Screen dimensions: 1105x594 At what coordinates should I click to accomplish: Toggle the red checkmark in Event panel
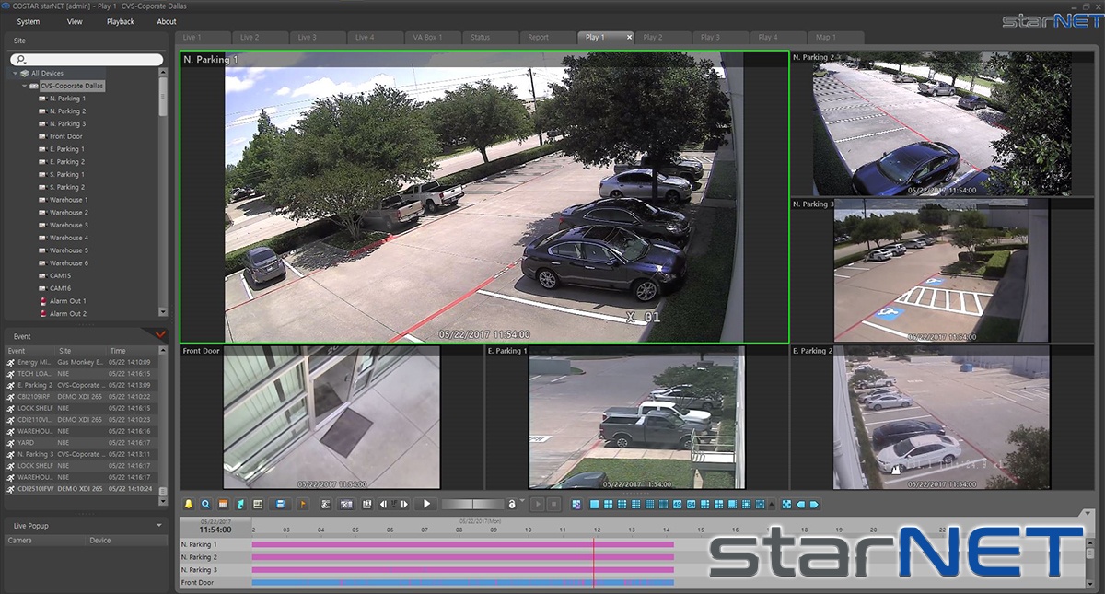tap(161, 335)
